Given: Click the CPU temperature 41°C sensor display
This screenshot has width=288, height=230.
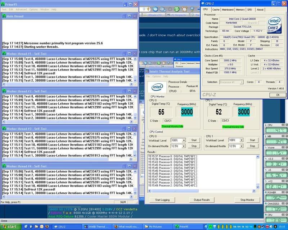Looking at the screenshot, I should pos(276,130).
